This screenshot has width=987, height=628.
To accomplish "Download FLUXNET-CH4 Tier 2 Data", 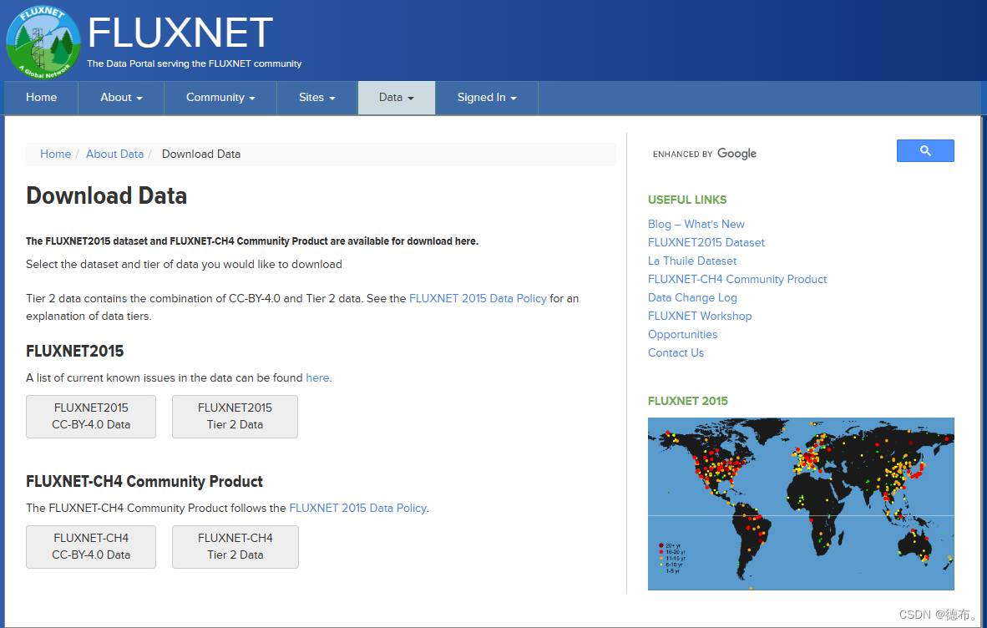I will click(x=235, y=547).
